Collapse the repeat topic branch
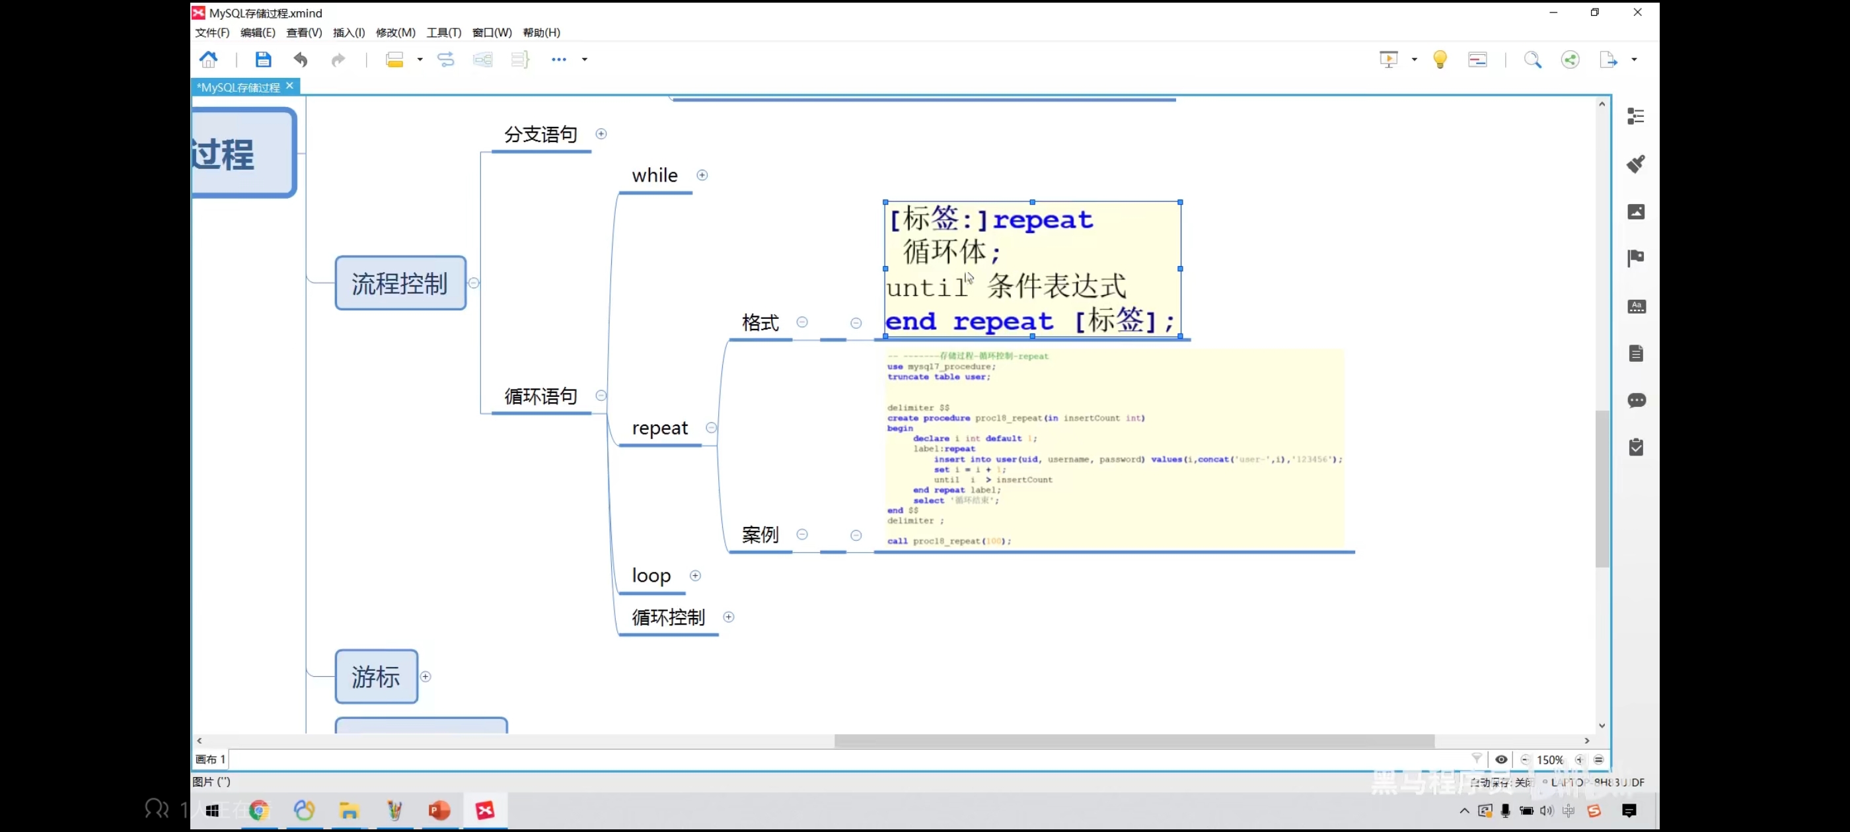Viewport: 1850px width, 832px height. [711, 428]
